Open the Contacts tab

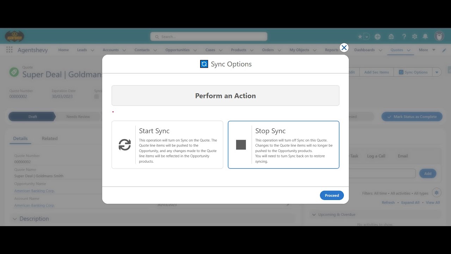click(142, 50)
